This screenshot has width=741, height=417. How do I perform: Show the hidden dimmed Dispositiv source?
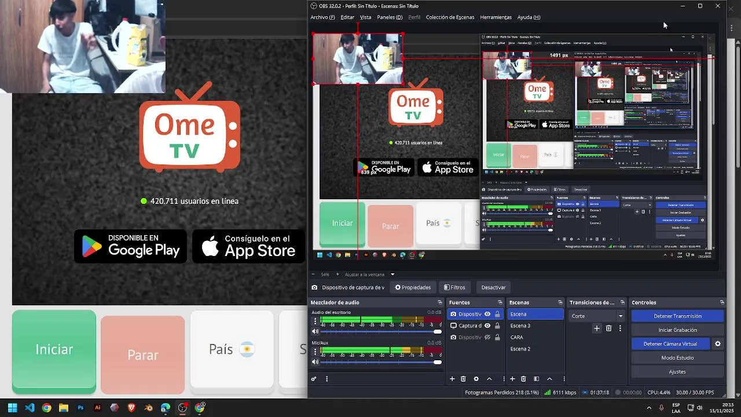point(487,337)
